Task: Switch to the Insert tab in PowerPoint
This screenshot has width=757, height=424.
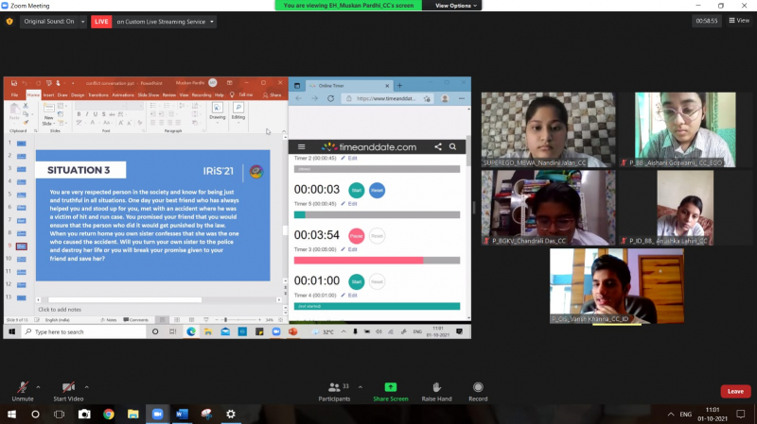Action: coord(48,95)
